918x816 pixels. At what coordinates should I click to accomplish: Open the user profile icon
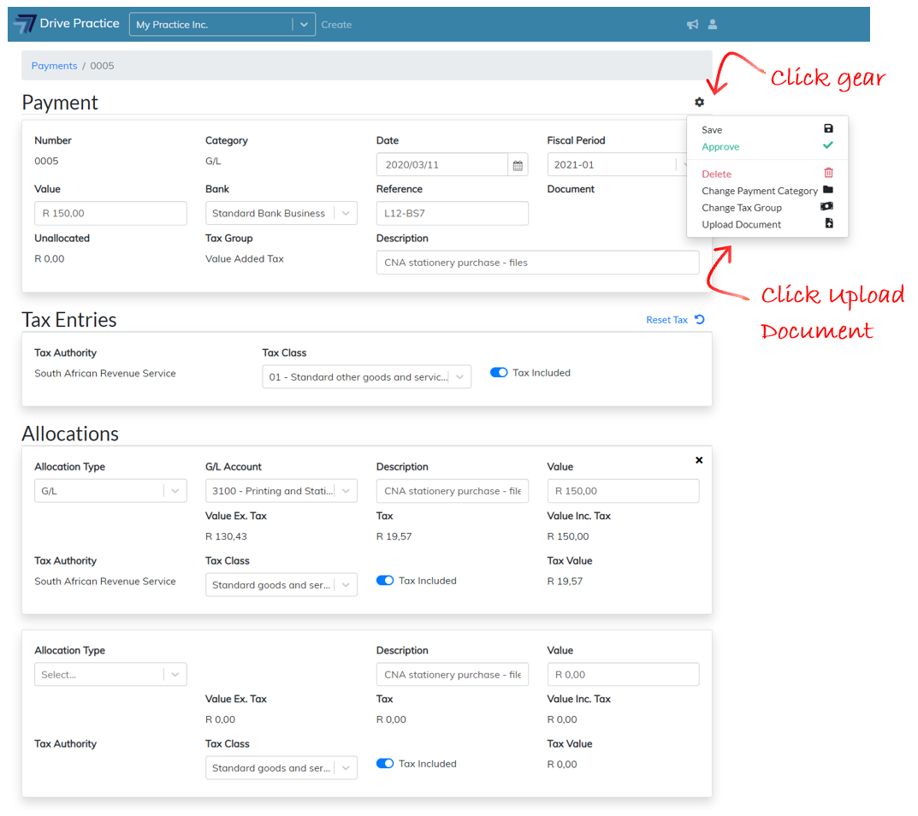[713, 25]
